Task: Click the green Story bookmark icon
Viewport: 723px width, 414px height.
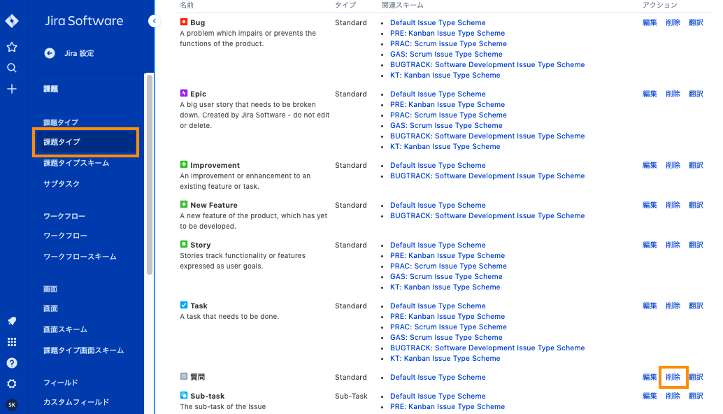Action: click(183, 244)
